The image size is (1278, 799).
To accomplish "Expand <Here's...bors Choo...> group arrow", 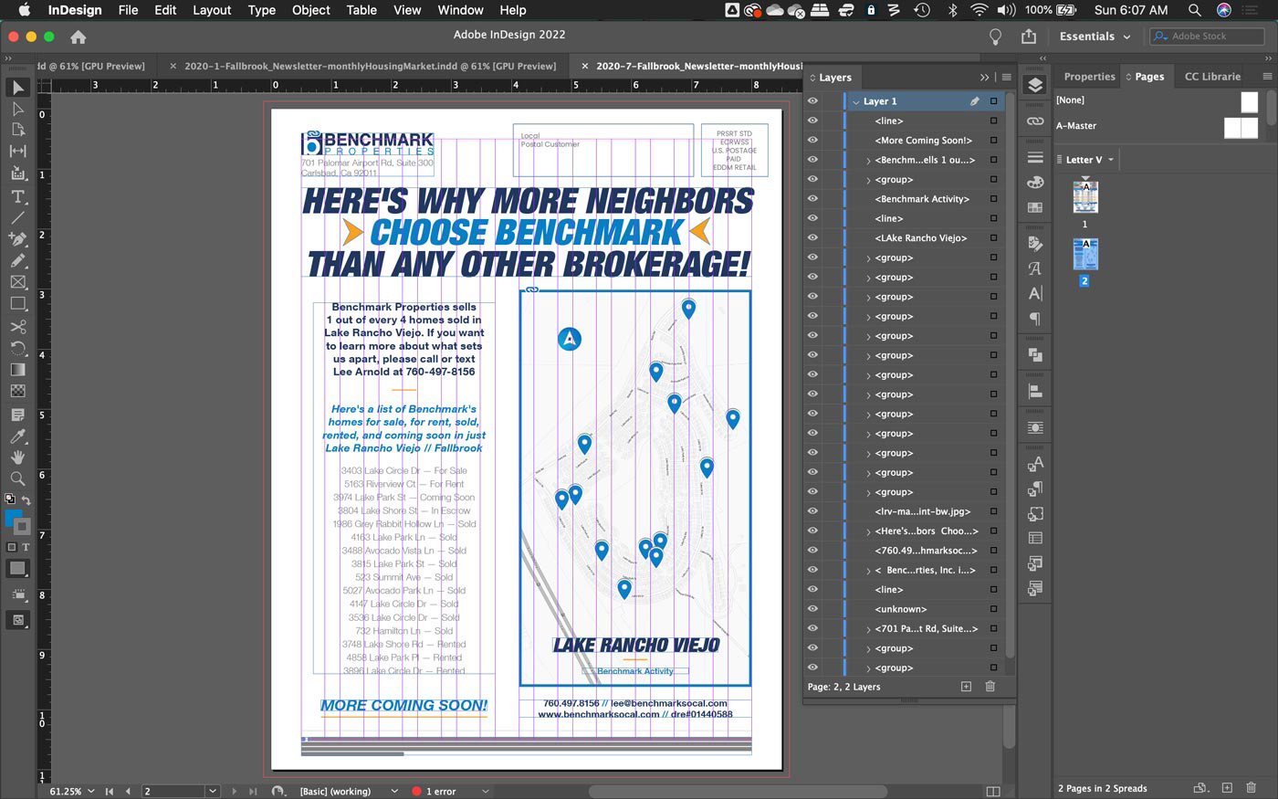I will point(868,531).
